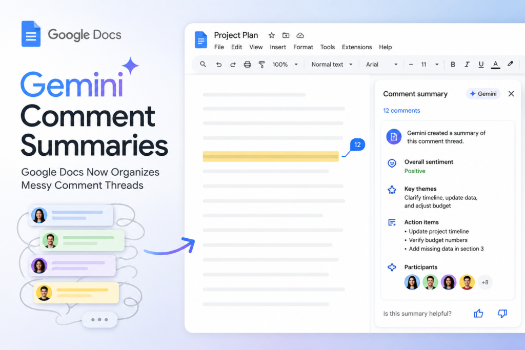Select the participant avatar with green background

coord(430,282)
